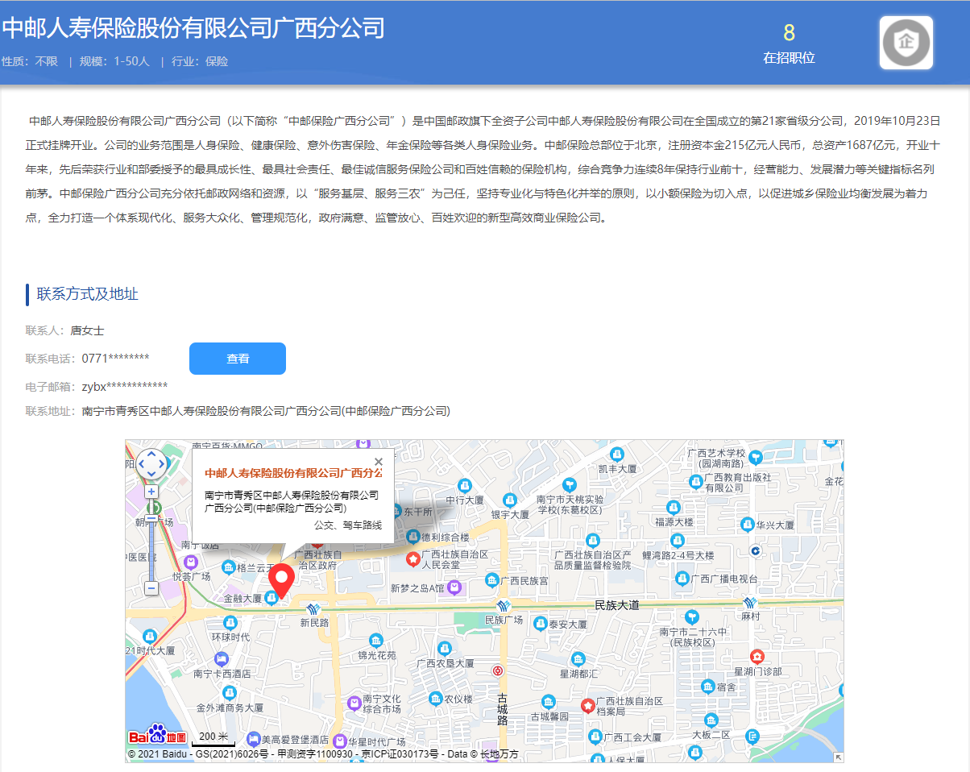Click the 新梦之岛A馆 shopping icon
Image resolution: width=970 pixels, height=772 pixels.
coord(454,588)
